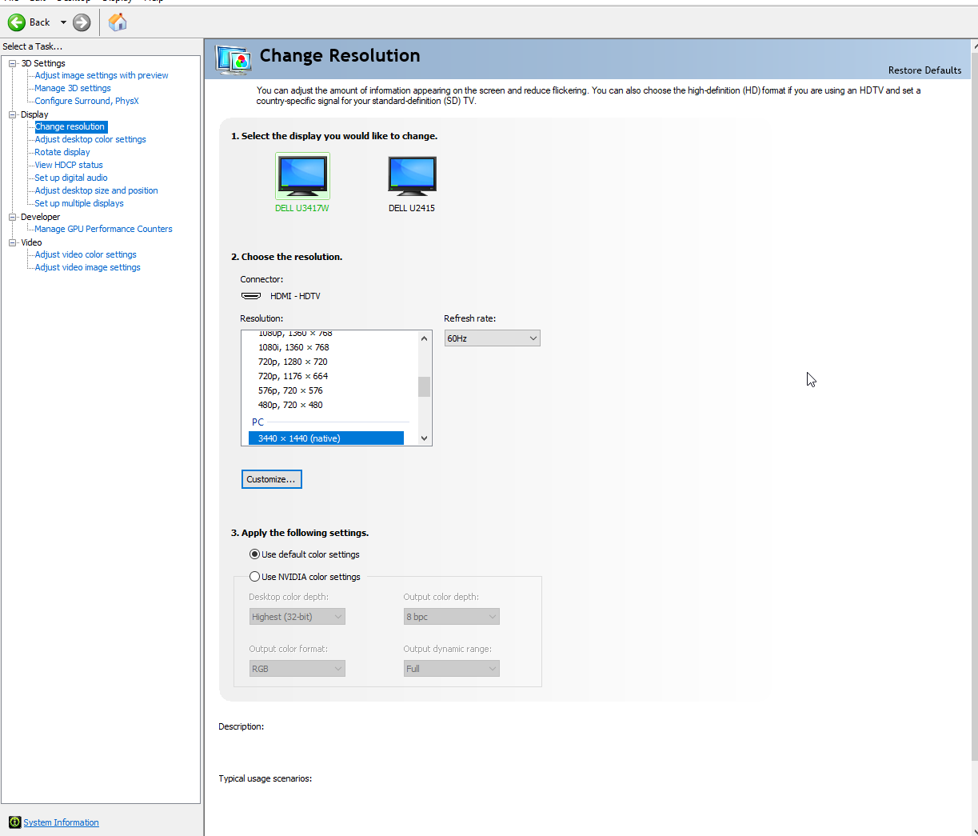Select Use default color settings radio
This screenshot has width=978, height=836.
[254, 554]
